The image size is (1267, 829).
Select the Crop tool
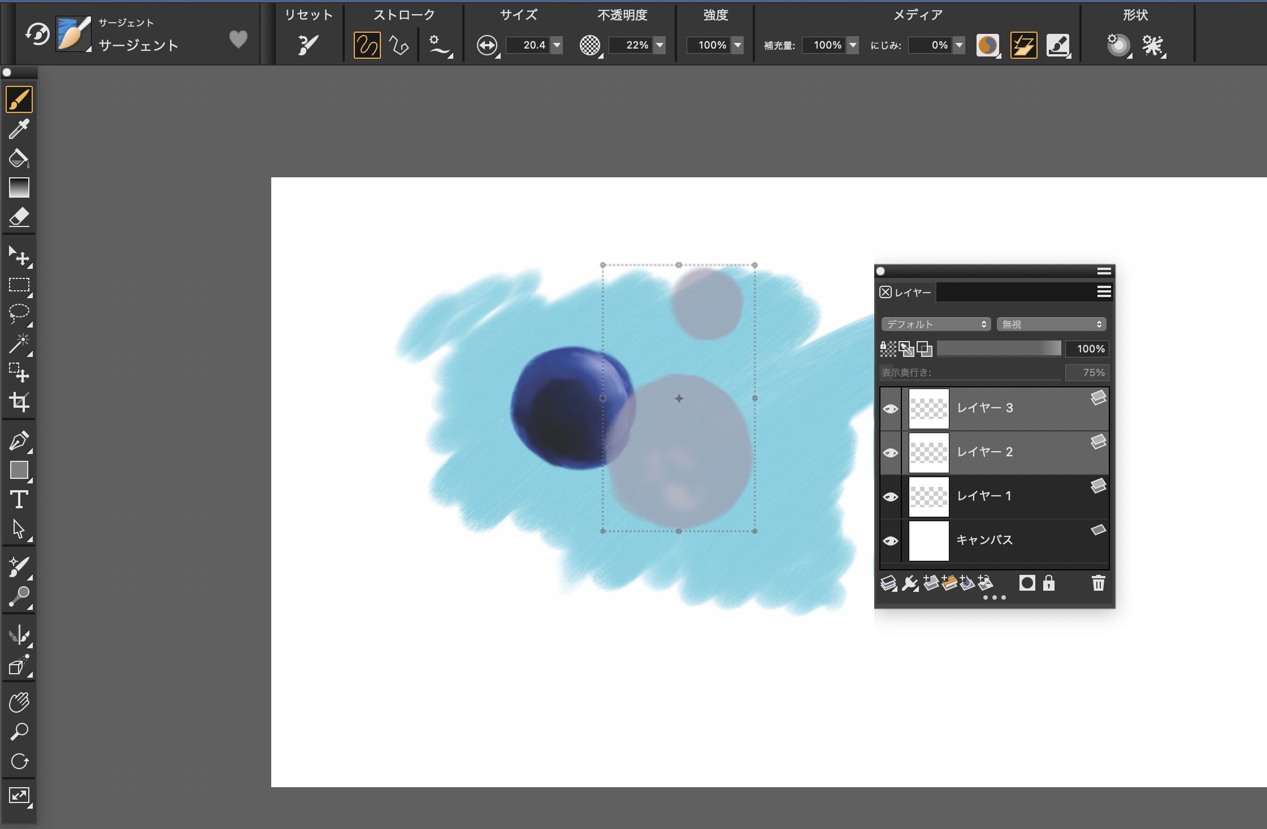[19, 402]
